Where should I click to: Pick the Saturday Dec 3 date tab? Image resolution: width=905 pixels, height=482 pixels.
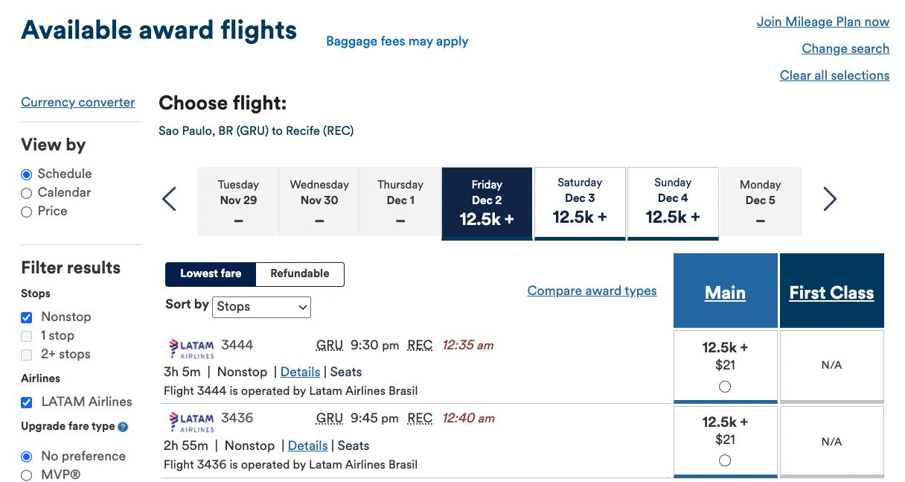580,203
